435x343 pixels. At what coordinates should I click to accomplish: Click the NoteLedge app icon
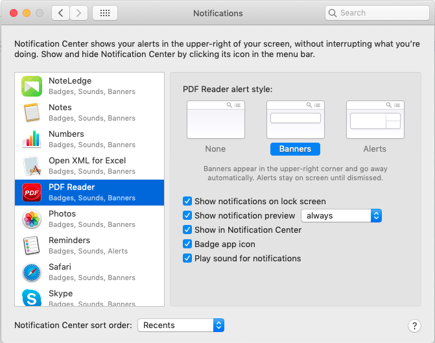32,86
